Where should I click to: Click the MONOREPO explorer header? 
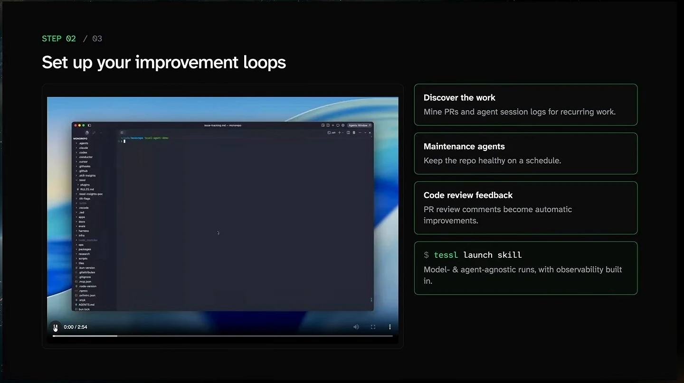80,139
